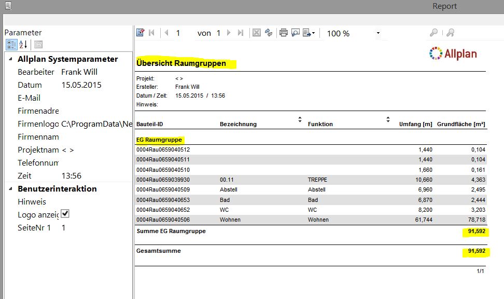Switch parameters to alphabetical sorting

(x=23, y=44)
